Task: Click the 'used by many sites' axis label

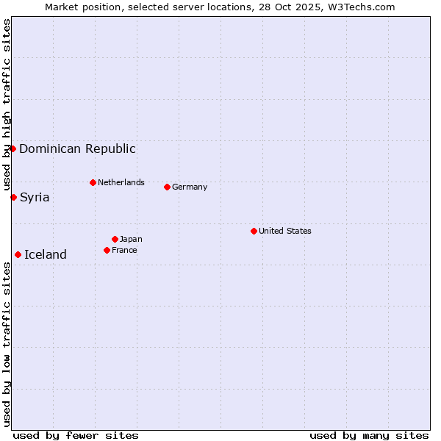Action: point(369,435)
